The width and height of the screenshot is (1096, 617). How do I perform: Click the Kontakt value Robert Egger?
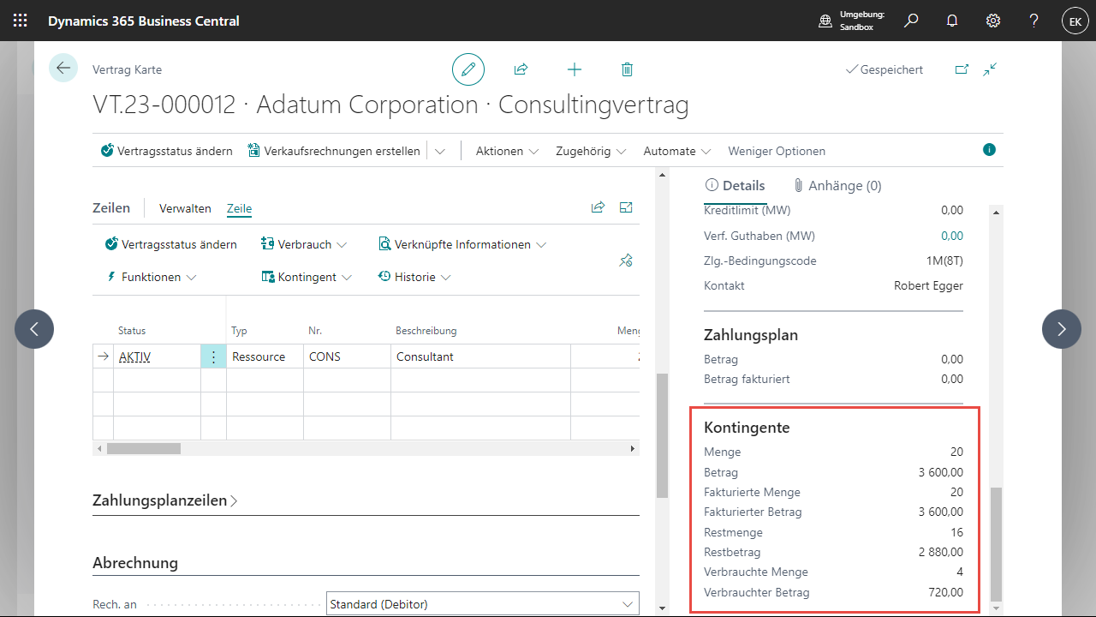coord(928,285)
